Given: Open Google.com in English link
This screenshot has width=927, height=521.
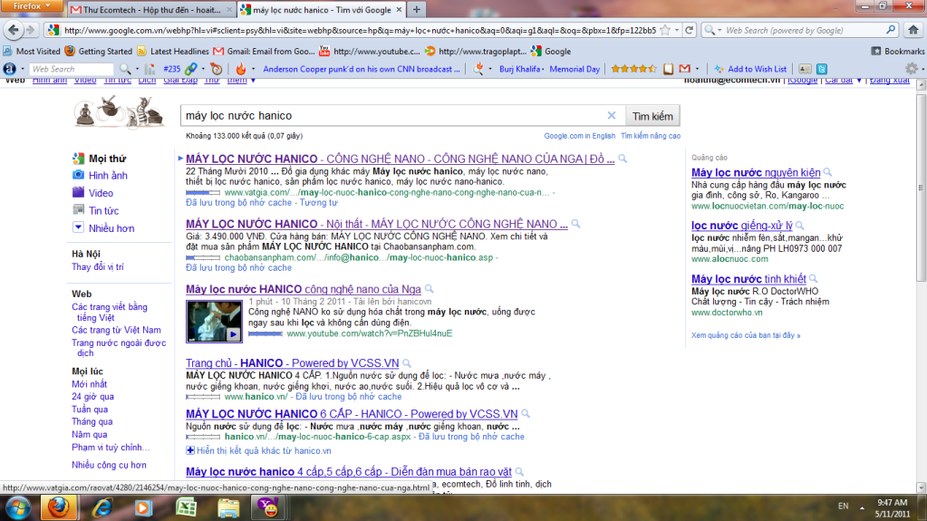Looking at the screenshot, I should coord(579,136).
